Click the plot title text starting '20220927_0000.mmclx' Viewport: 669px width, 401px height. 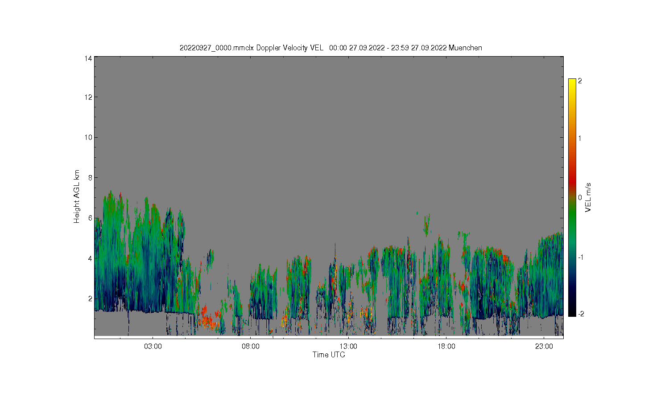tap(330, 48)
